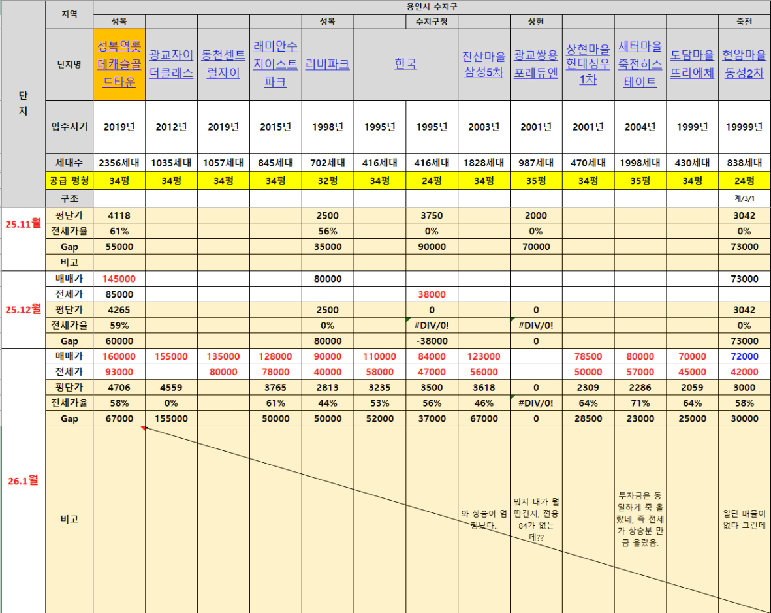Click the 광교자이더클래스 hyperlink
This screenshot has width=771, height=613.
click(171, 63)
